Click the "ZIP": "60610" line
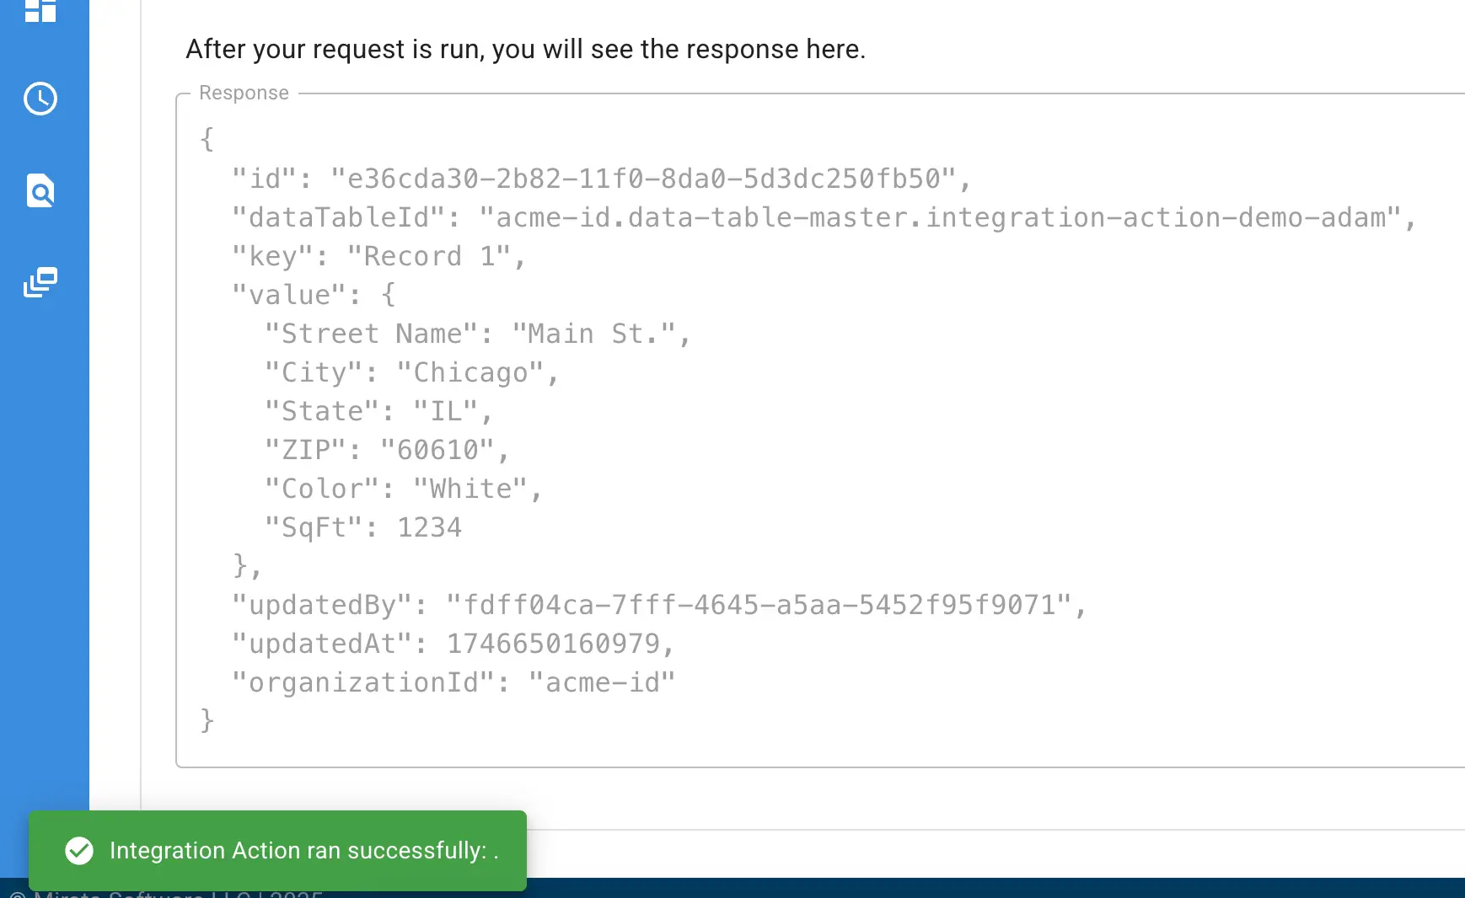 point(387,450)
